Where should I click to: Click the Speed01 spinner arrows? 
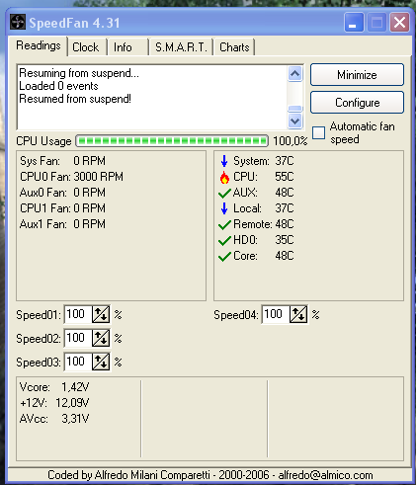101,314
